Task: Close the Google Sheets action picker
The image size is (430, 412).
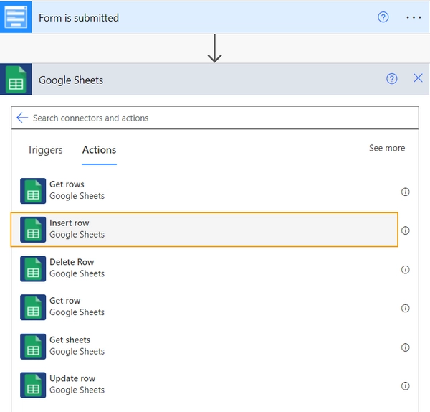Action: click(418, 78)
